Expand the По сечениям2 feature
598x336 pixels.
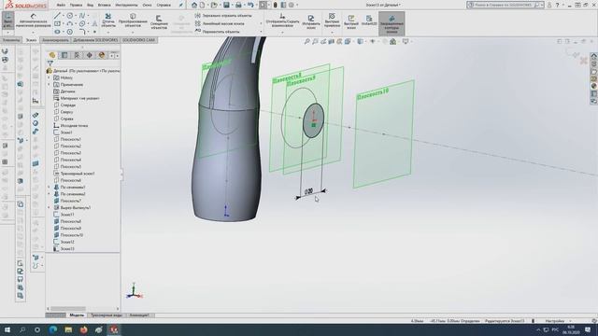click(x=49, y=194)
